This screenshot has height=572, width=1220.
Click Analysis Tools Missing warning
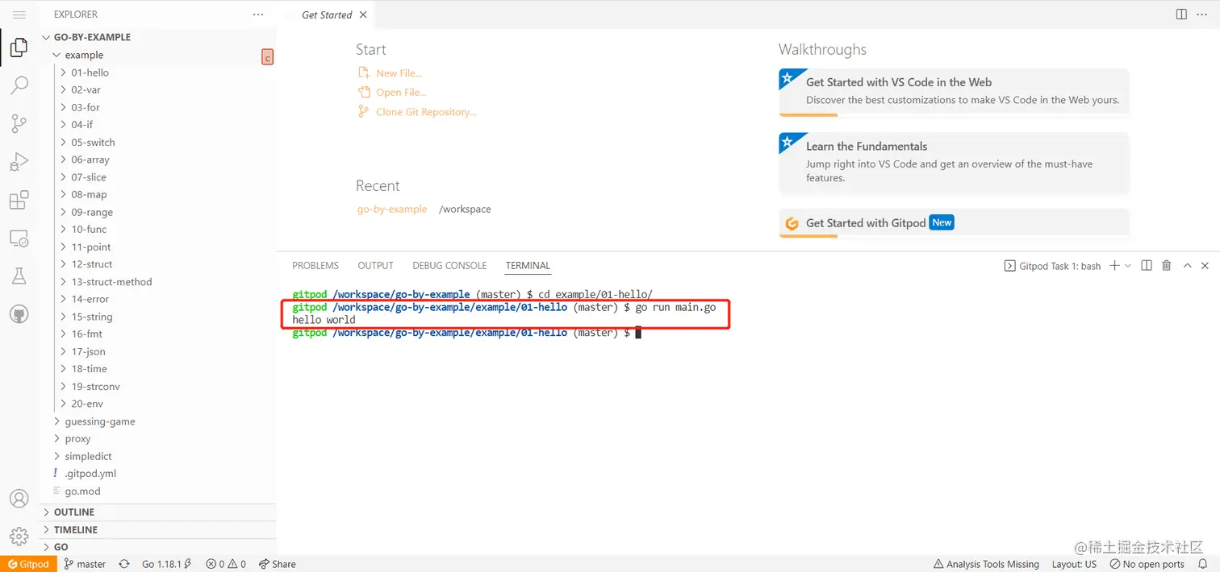[986, 564]
